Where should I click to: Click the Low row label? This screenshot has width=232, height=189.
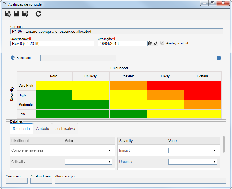tap(26, 114)
